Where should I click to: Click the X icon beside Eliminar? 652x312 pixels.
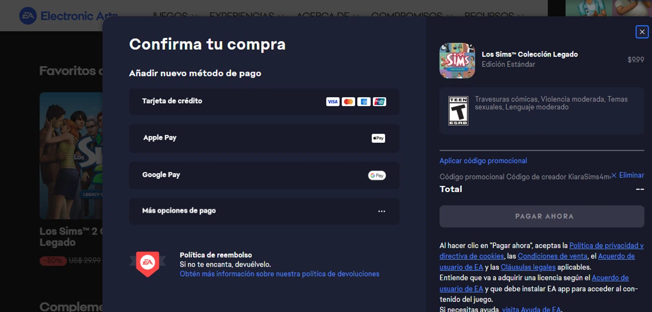coord(614,175)
